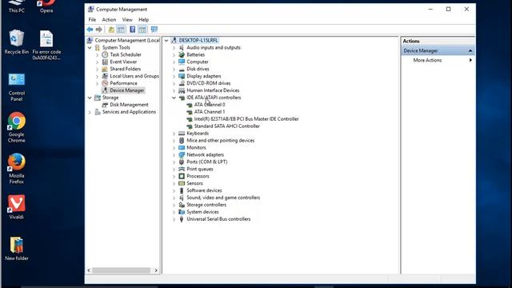Click the Keyboards category icon
The image size is (512, 288).
point(182,134)
